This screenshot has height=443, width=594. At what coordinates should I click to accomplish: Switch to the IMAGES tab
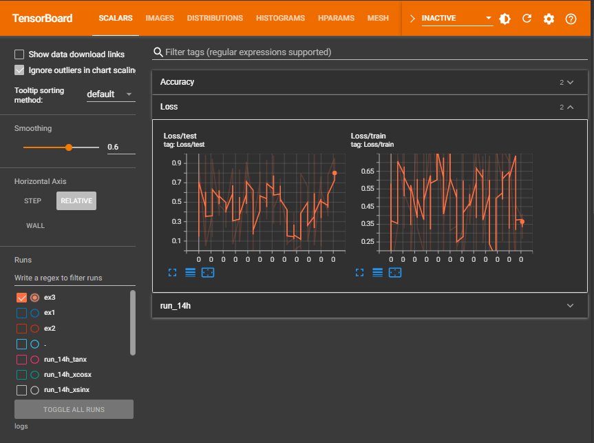(x=160, y=18)
